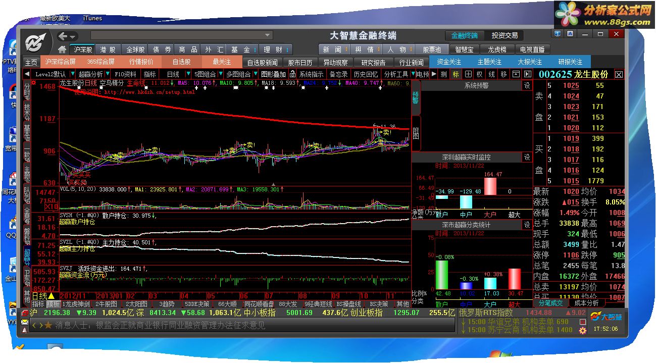Open the back-history dropdown arrow
This screenshot has width=656, height=363.
[73, 37]
